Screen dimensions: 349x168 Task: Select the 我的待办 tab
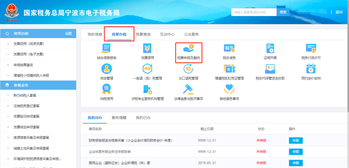pyautogui.click(x=95, y=118)
